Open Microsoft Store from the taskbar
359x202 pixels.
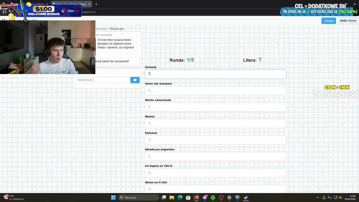(188, 198)
